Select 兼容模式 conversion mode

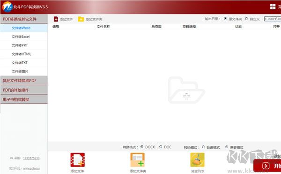227,147
